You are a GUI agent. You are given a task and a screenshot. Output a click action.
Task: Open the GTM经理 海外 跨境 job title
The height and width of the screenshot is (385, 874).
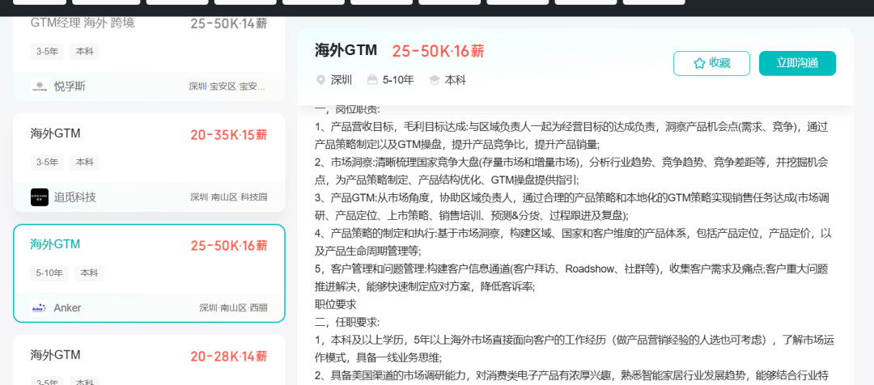pyautogui.click(x=83, y=23)
